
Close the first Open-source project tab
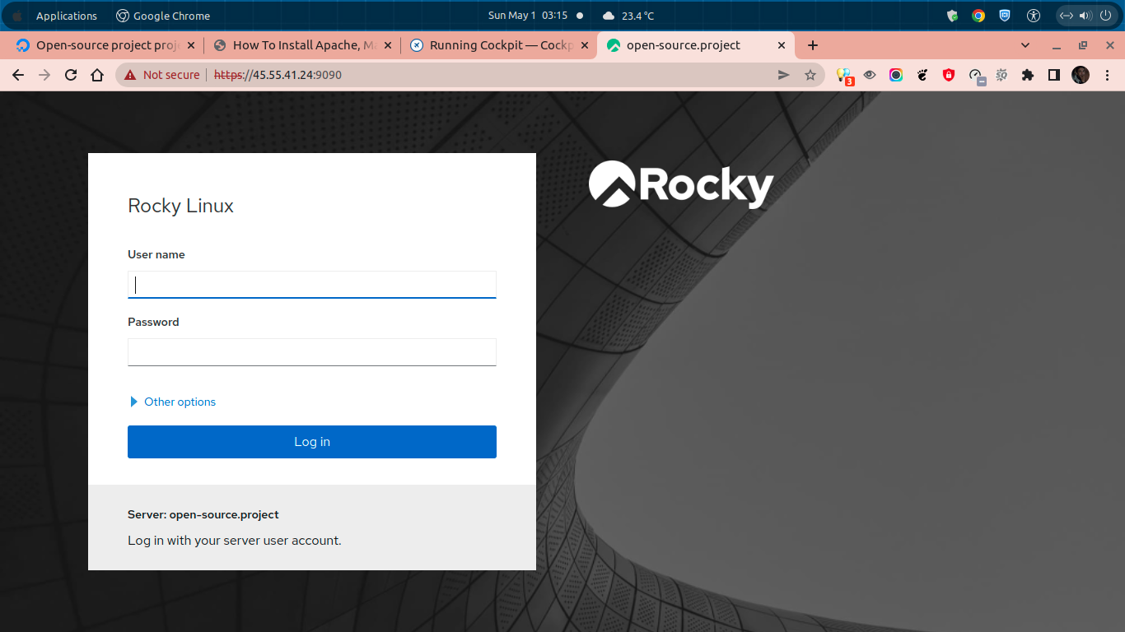point(191,45)
